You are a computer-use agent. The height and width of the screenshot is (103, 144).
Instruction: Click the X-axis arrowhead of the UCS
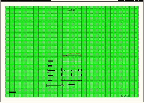click(x=62, y=85)
